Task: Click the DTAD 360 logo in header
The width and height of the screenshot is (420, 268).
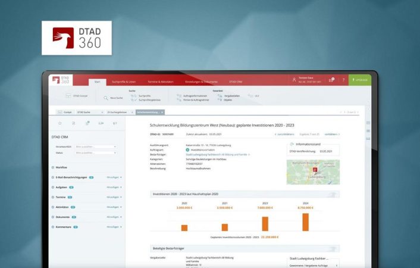Action: click(61, 80)
